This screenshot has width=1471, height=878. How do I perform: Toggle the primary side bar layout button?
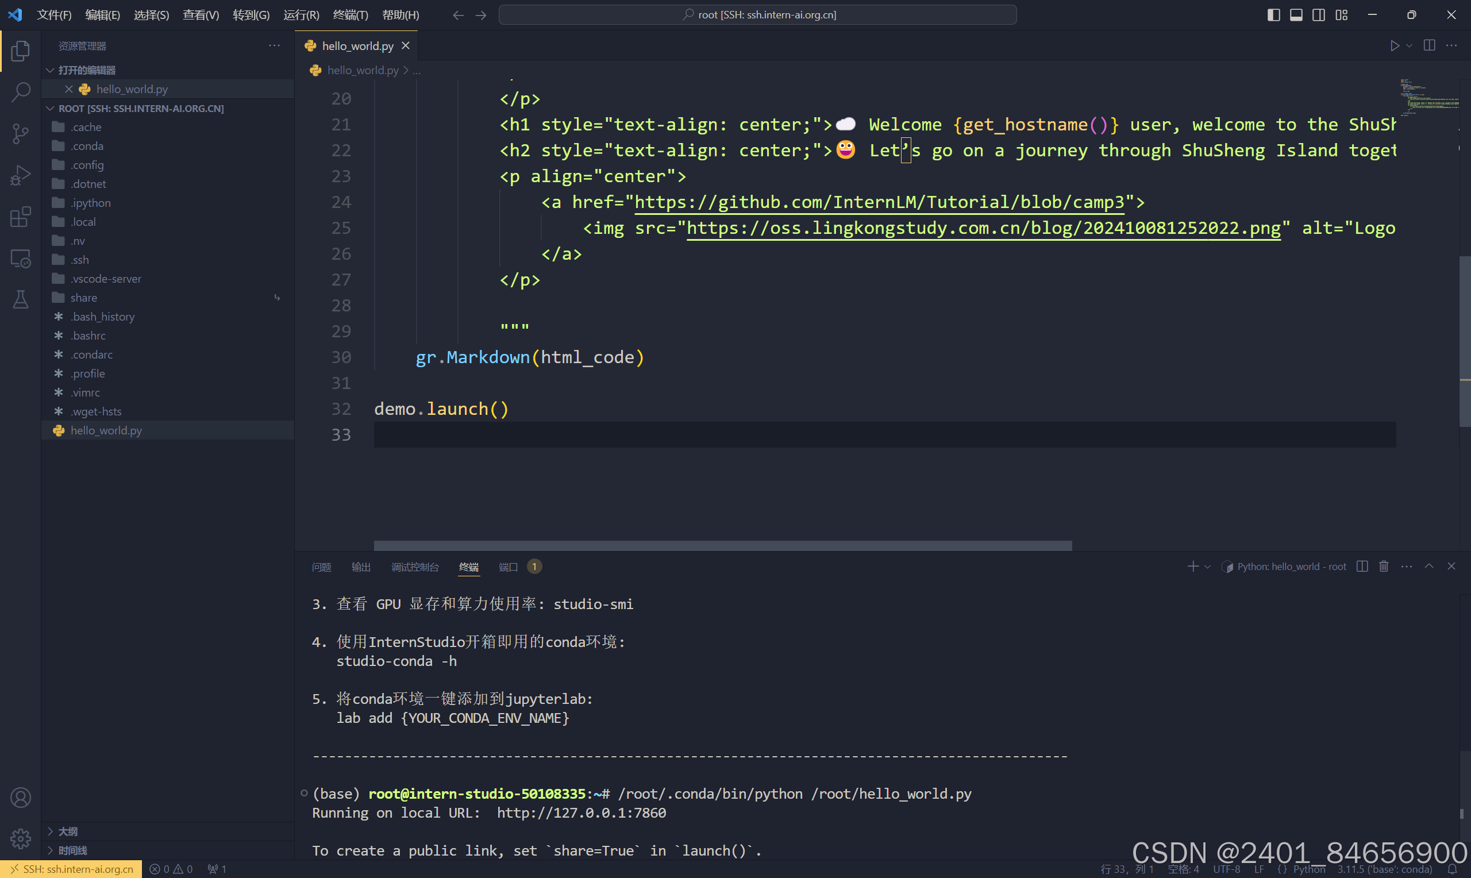coord(1273,15)
